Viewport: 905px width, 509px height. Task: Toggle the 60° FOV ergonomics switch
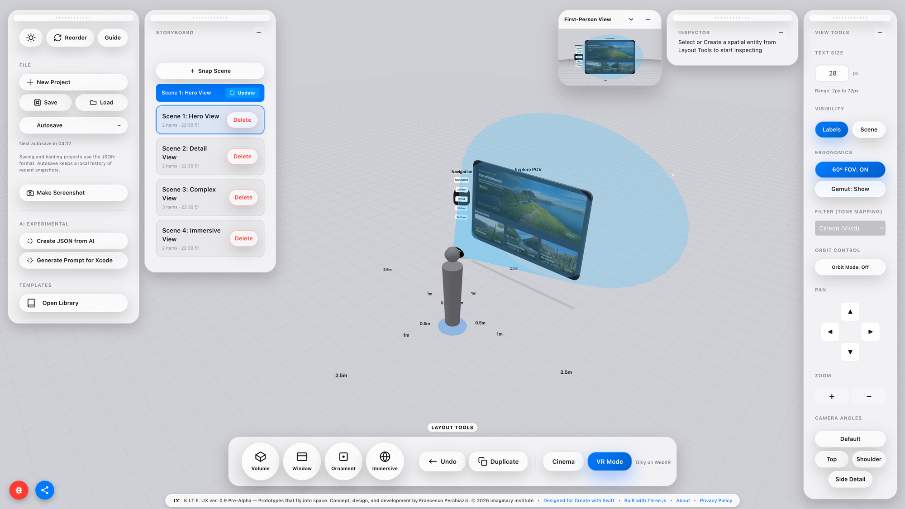pos(850,170)
